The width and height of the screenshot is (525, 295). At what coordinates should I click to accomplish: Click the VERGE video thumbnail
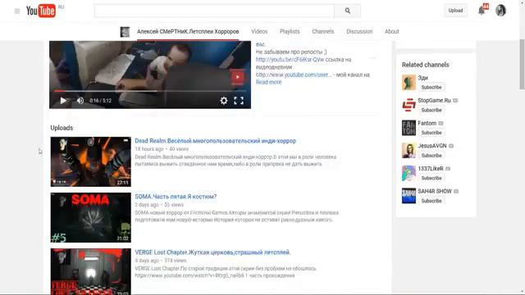click(91, 271)
